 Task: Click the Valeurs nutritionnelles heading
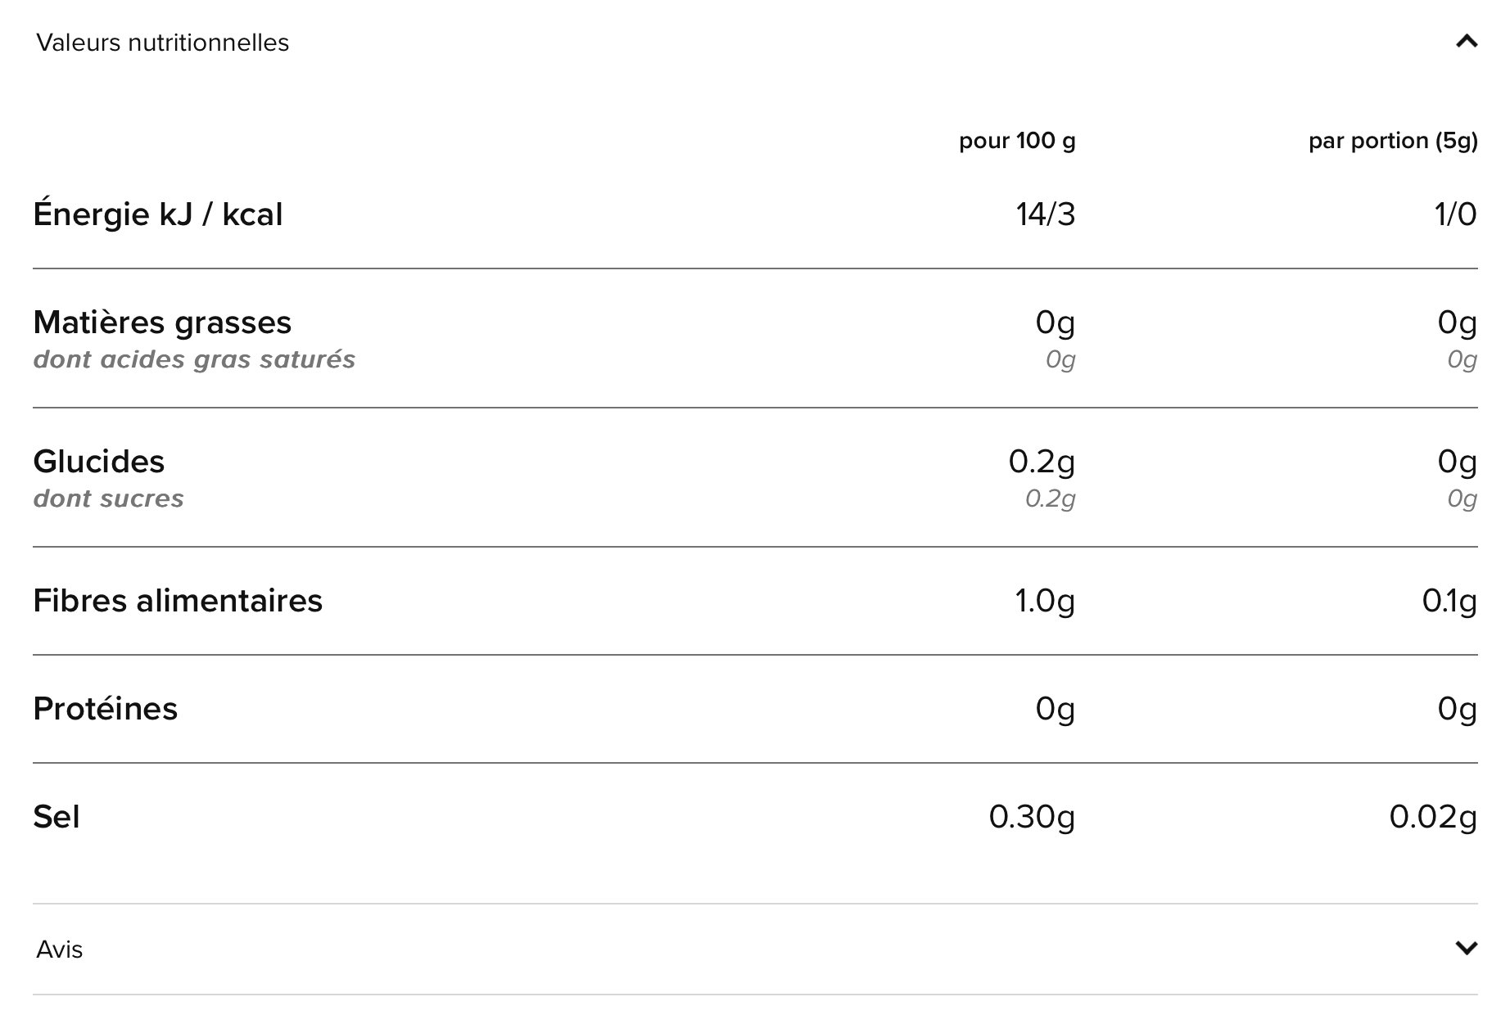pos(163,43)
